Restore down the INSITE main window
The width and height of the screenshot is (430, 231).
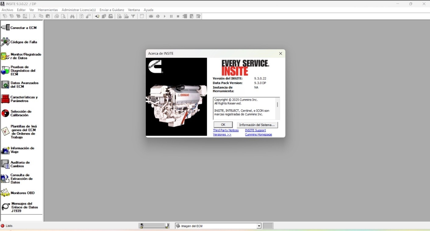(x=411, y=4)
